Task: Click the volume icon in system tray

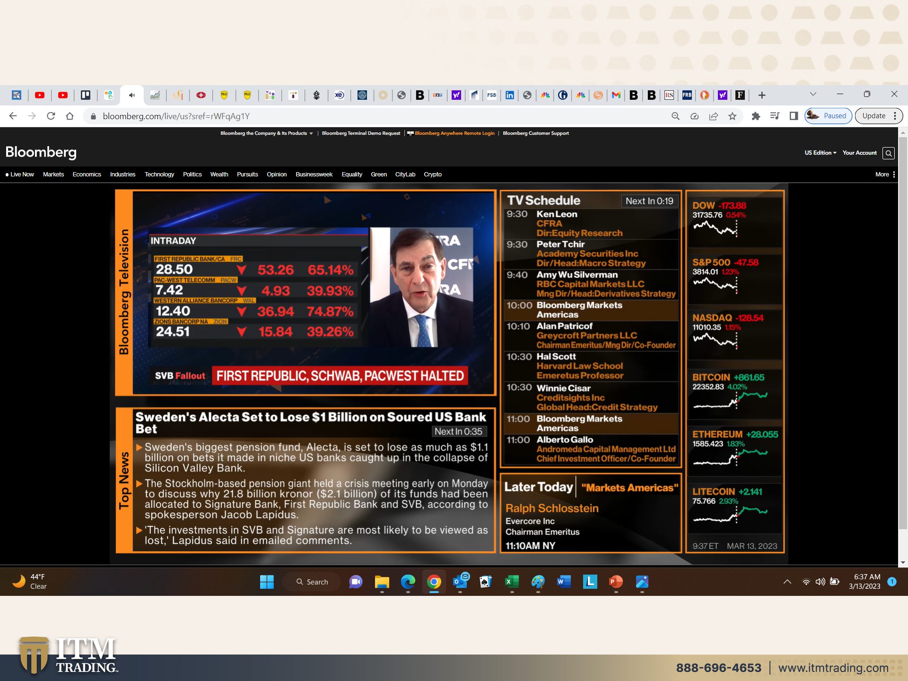Action: tap(820, 582)
